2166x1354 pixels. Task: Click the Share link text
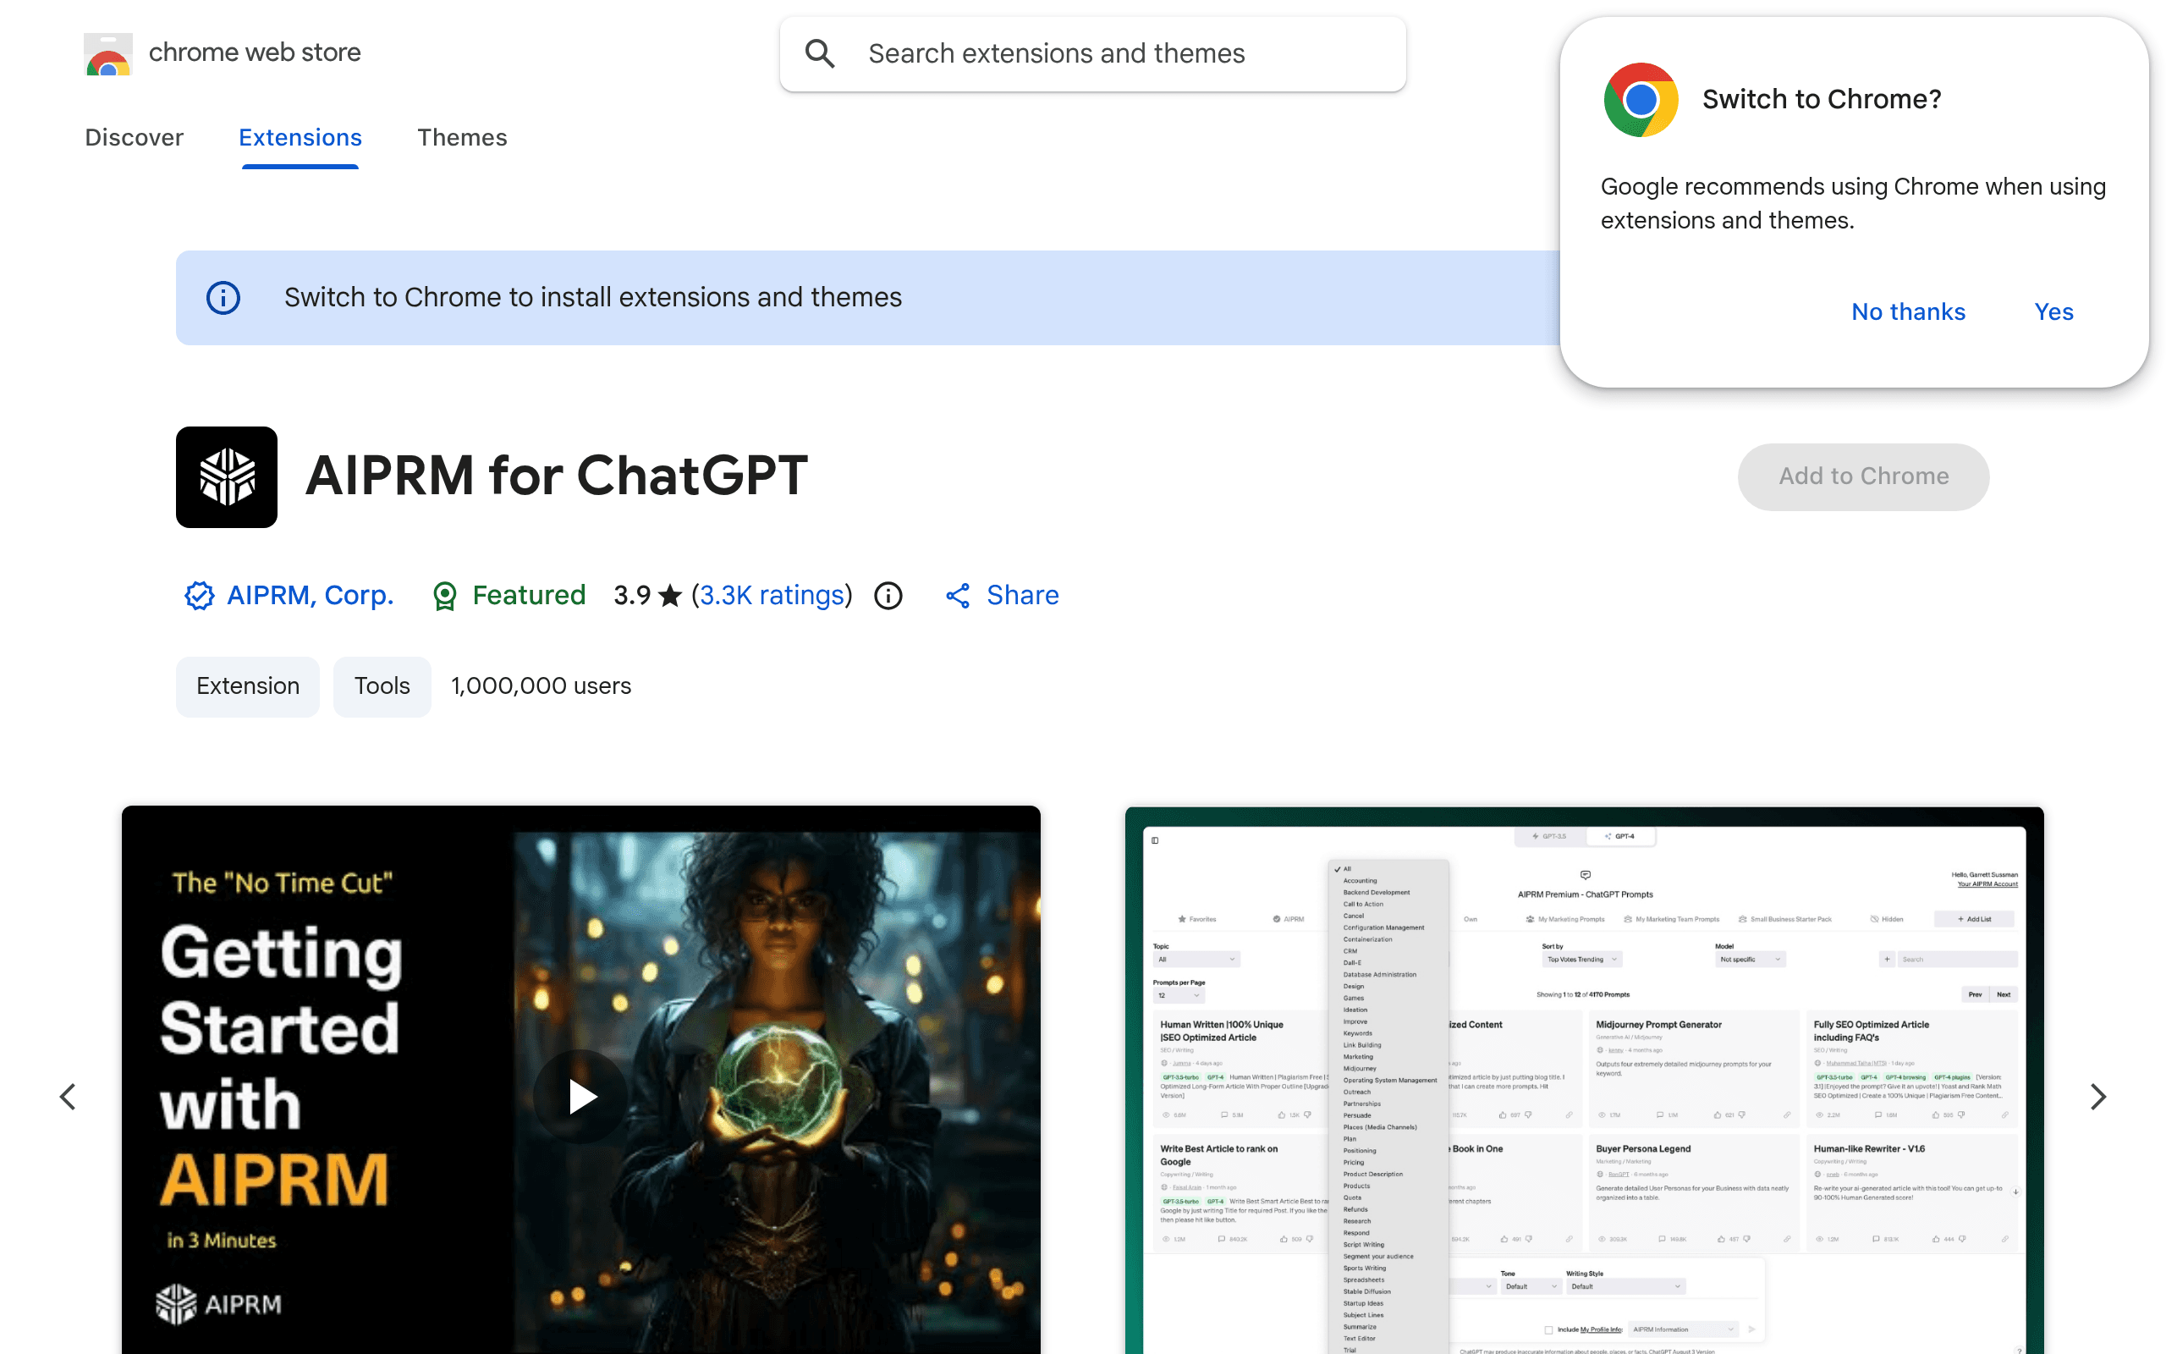(1022, 596)
